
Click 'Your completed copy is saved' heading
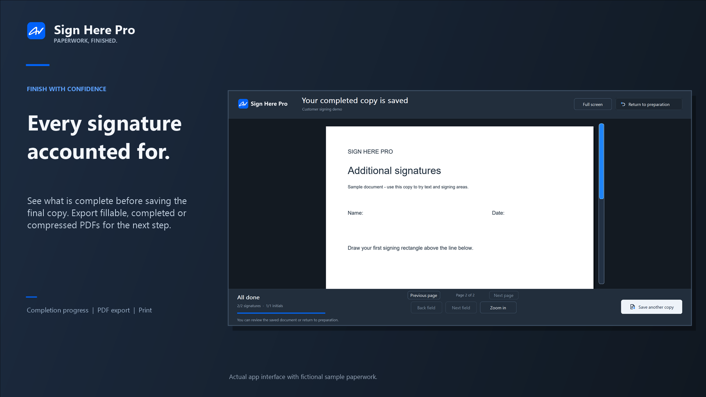point(355,101)
